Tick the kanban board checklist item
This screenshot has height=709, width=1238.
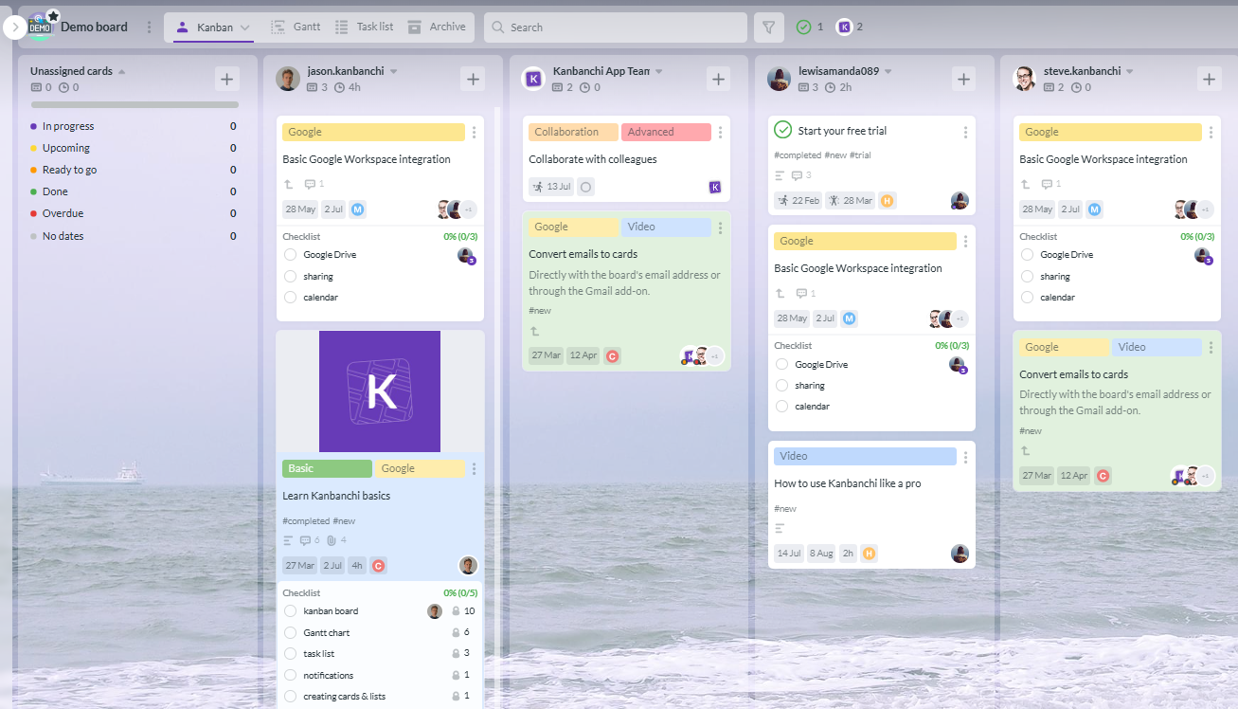point(290,611)
